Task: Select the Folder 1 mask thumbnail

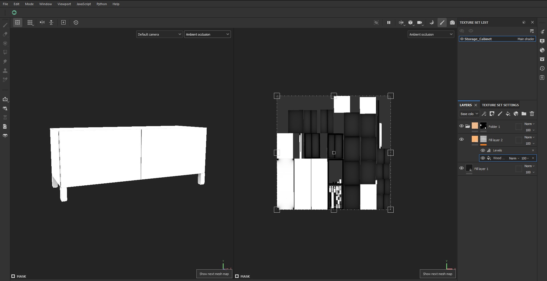Action: 483,126
